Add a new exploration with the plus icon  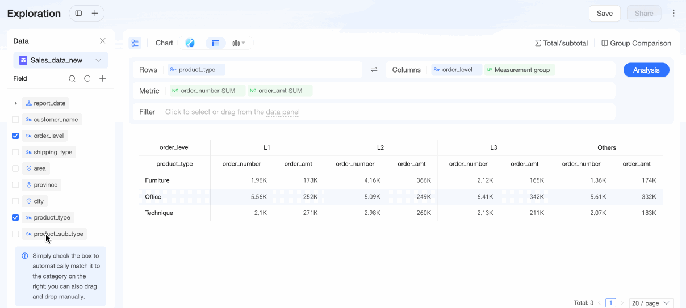click(95, 13)
